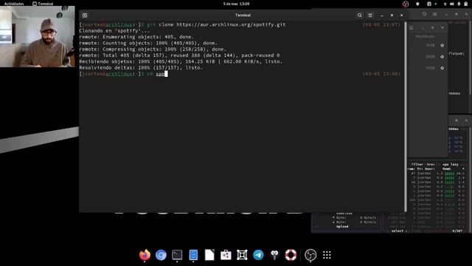Open the Terminal app menu in the top bar
Viewport: 472px width, 266px height.
pyautogui.click(x=43, y=4)
